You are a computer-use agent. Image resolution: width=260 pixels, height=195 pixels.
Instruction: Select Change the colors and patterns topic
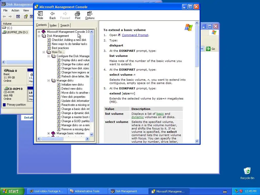(x=75, y=64)
